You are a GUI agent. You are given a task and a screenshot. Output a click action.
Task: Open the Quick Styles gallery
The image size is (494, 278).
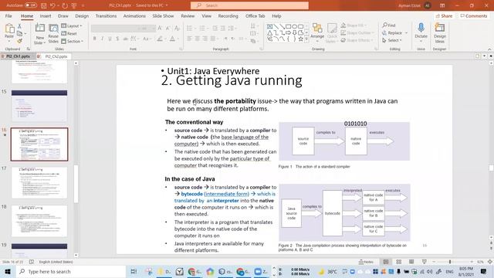331,33
